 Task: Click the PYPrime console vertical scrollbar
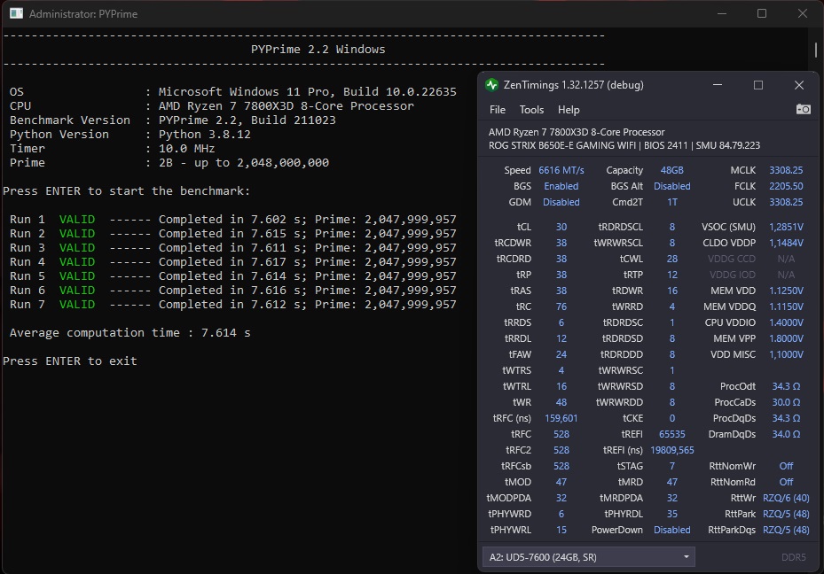pyautogui.click(x=815, y=50)
